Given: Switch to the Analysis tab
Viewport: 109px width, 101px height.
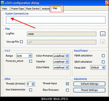Looking at the screenshot, I should (46, 9).
